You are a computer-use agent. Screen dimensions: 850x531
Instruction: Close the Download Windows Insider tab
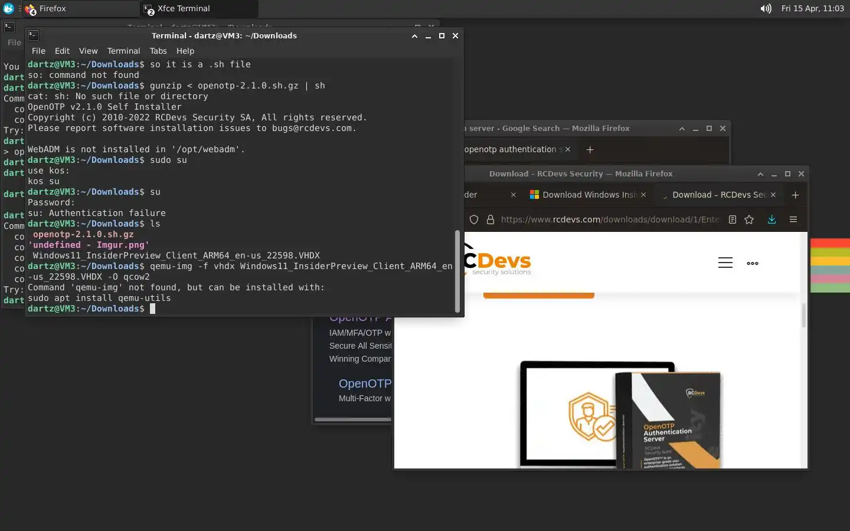pyautogui.click(x=643, y=195)
